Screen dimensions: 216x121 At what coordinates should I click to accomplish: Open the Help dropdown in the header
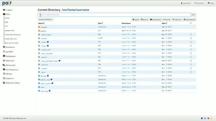211,3
